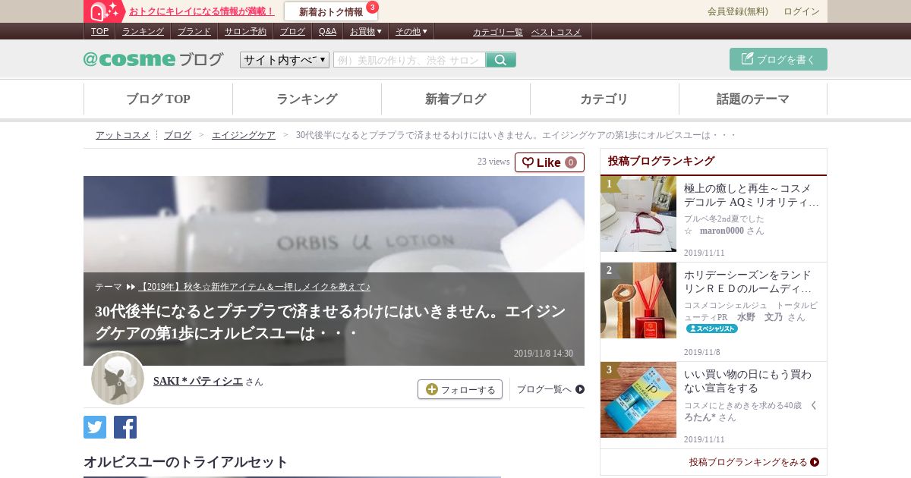Click ブログ breadcrumb link
Viewport: 911px width, 478px height.
tap(178, 135)
